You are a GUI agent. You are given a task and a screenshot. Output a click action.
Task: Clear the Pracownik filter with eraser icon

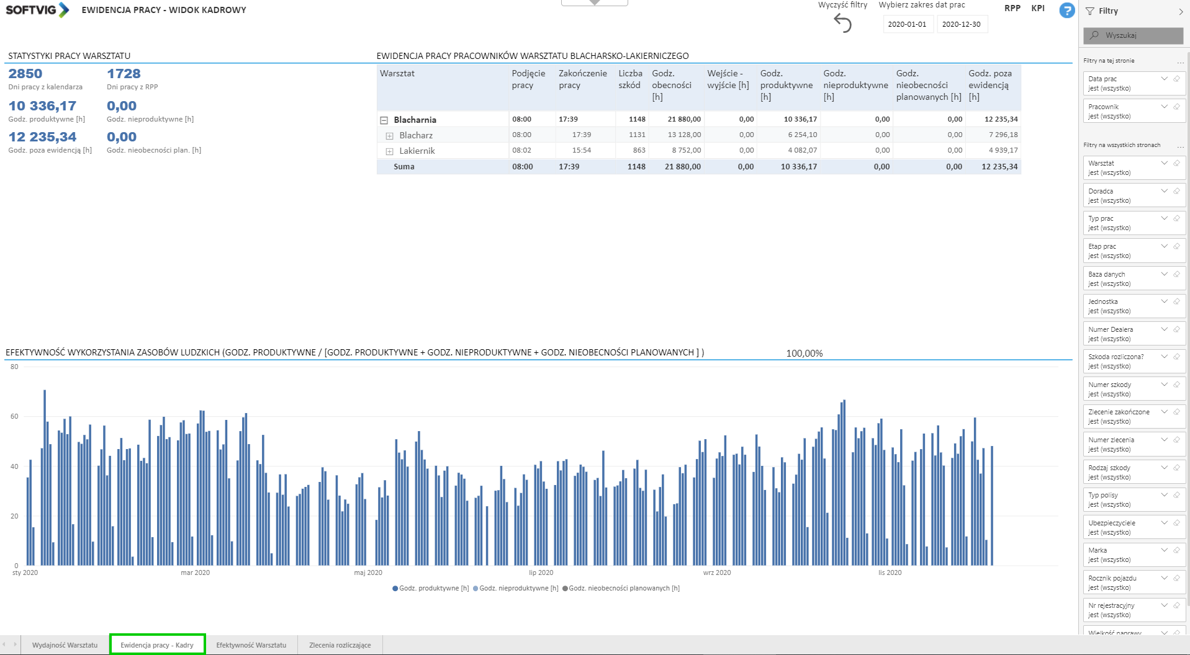[x=1176, y=107]
